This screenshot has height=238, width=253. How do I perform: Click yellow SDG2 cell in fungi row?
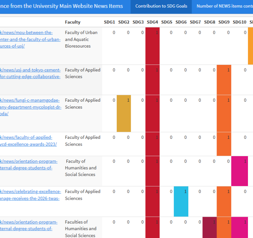124,113
